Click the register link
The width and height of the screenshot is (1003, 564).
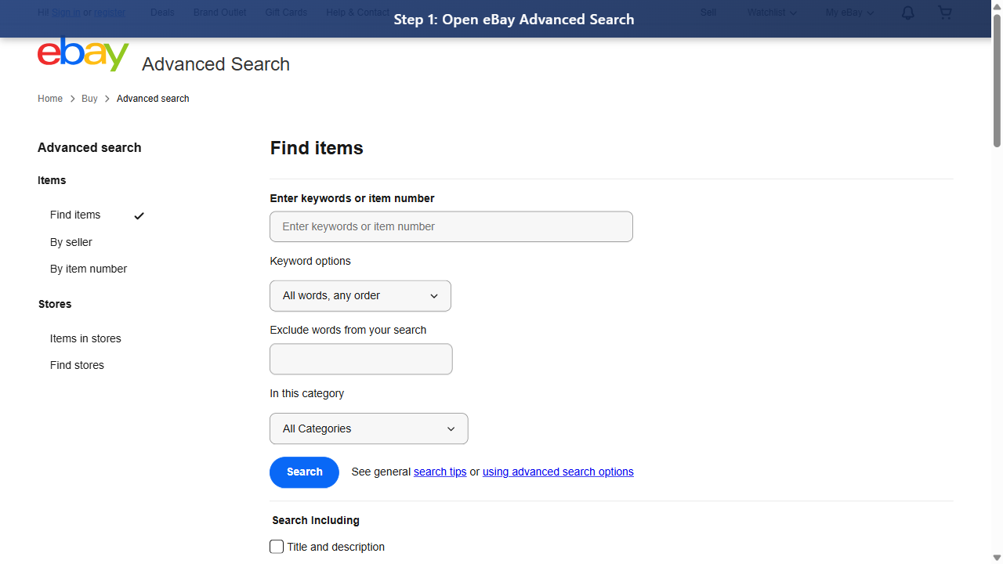pyautogui.click(x=109, y=13)
